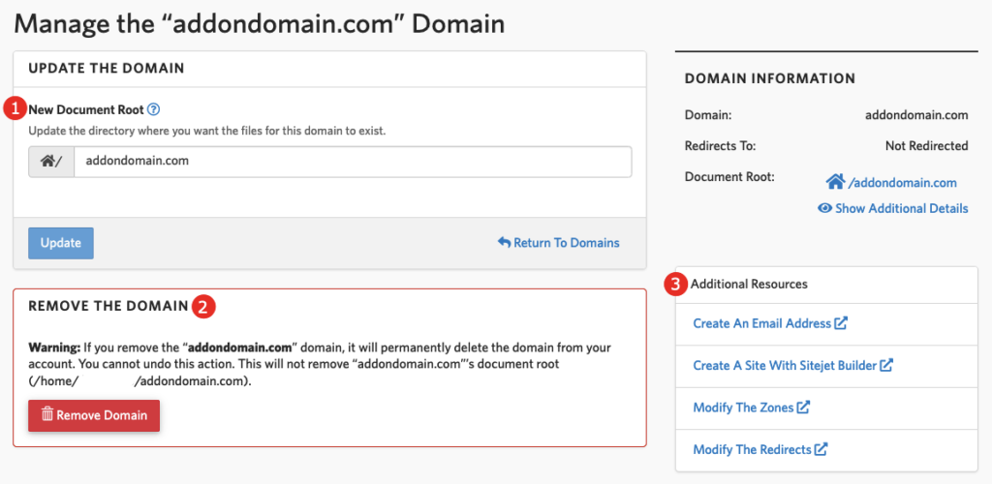Screen dimensions: 992x484
Task: Expand Show Additional Details
Action: coord(892,208)
